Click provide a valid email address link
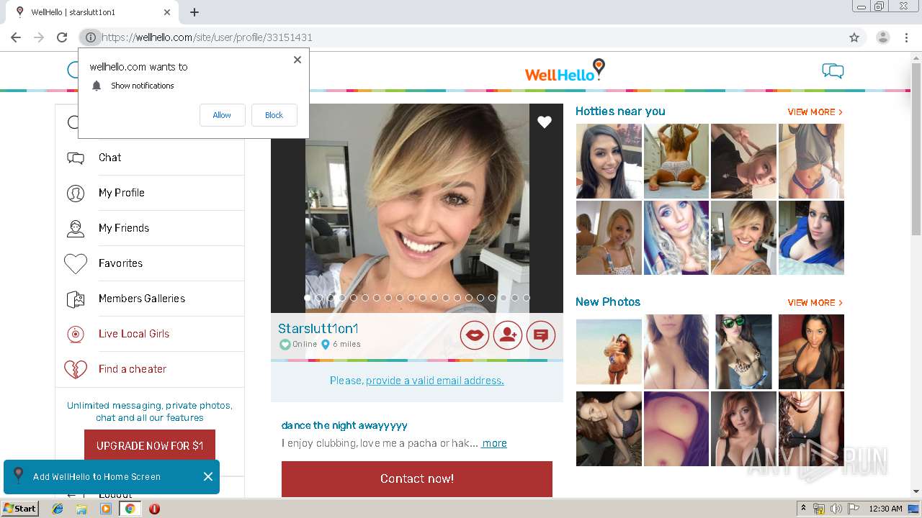922x518 pixels. 434,381
